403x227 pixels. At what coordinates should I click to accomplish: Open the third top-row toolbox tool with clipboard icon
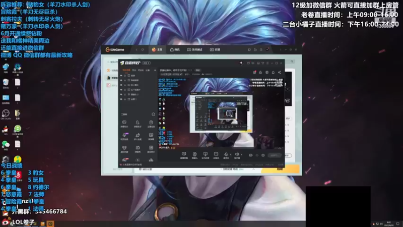[151, 124]
